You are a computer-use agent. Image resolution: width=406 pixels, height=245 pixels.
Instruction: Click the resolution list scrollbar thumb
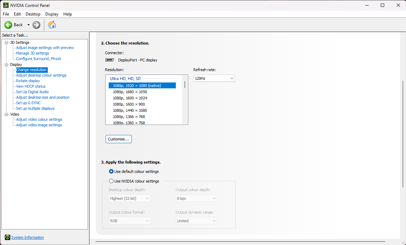coord(185,85)
